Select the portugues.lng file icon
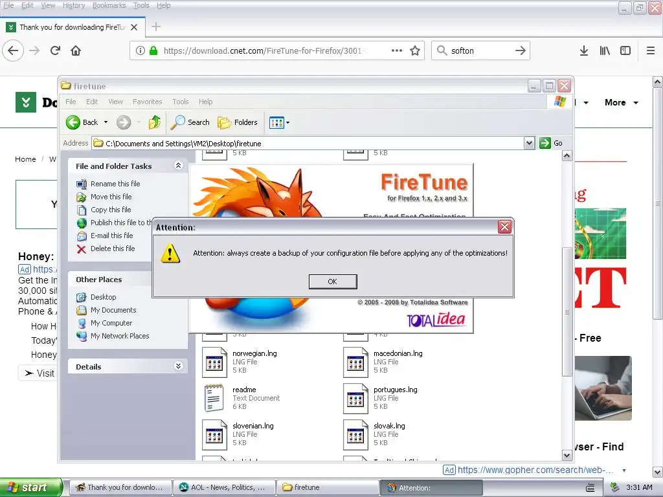Viewport: 663px width, 497px height. click(x=355, y=398)
